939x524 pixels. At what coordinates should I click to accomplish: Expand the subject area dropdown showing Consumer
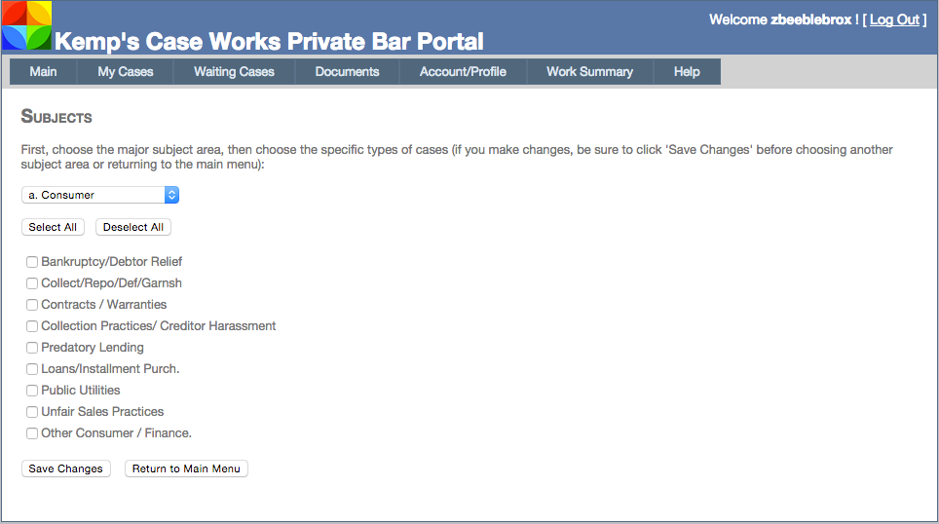(x=100, y=195)
